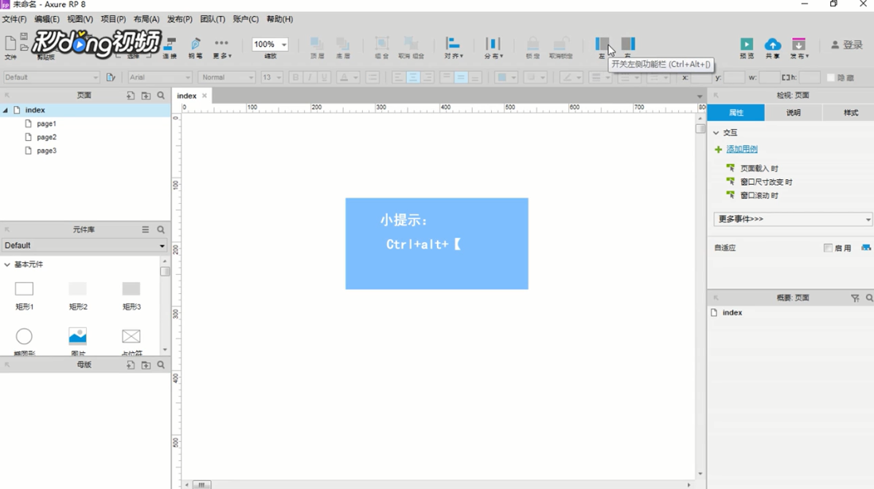
Task: Pick the Ellipse widget
Action: pos(24,336)
